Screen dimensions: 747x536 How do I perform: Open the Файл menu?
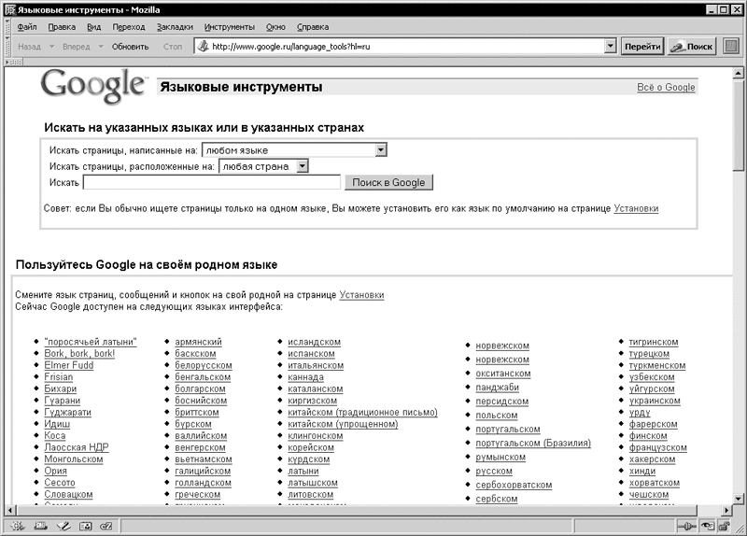coord(27,27)
